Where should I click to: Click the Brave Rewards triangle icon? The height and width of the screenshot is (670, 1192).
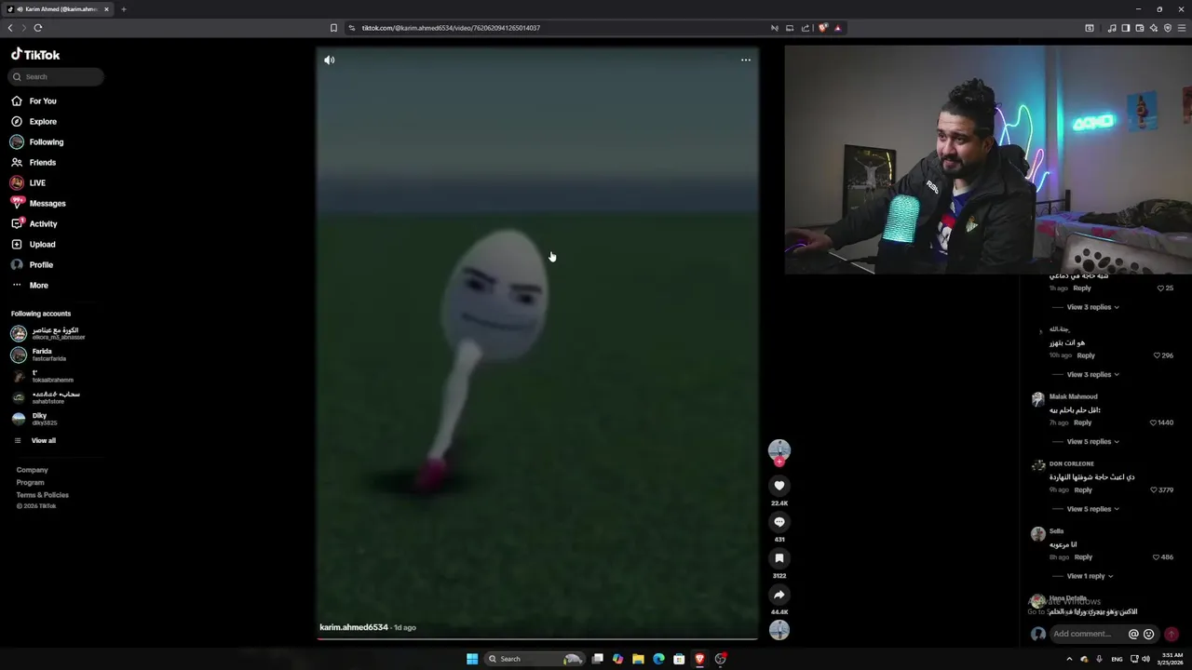pyautogui.click(x=837, y=28)
